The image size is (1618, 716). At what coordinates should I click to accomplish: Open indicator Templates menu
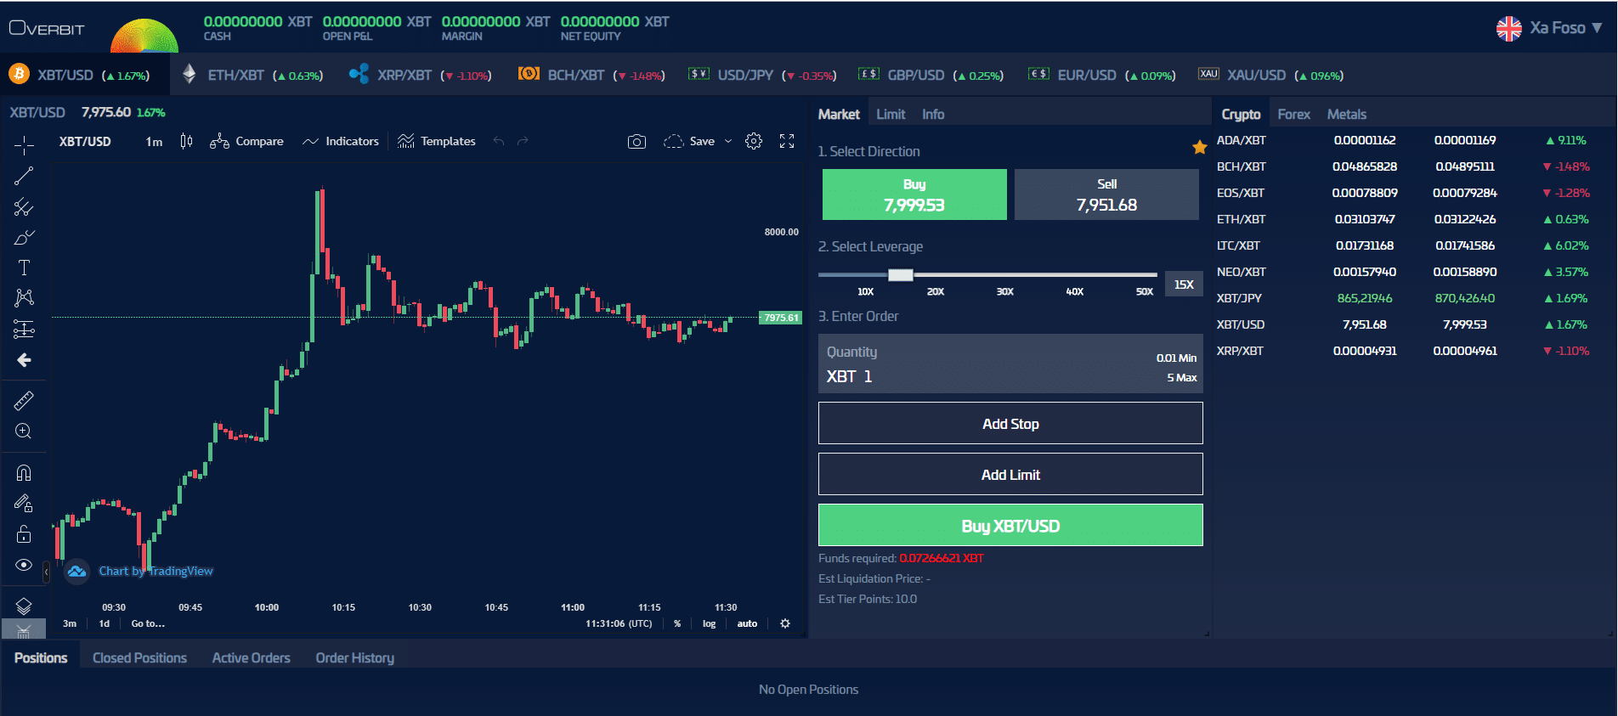tap(437, 141)
